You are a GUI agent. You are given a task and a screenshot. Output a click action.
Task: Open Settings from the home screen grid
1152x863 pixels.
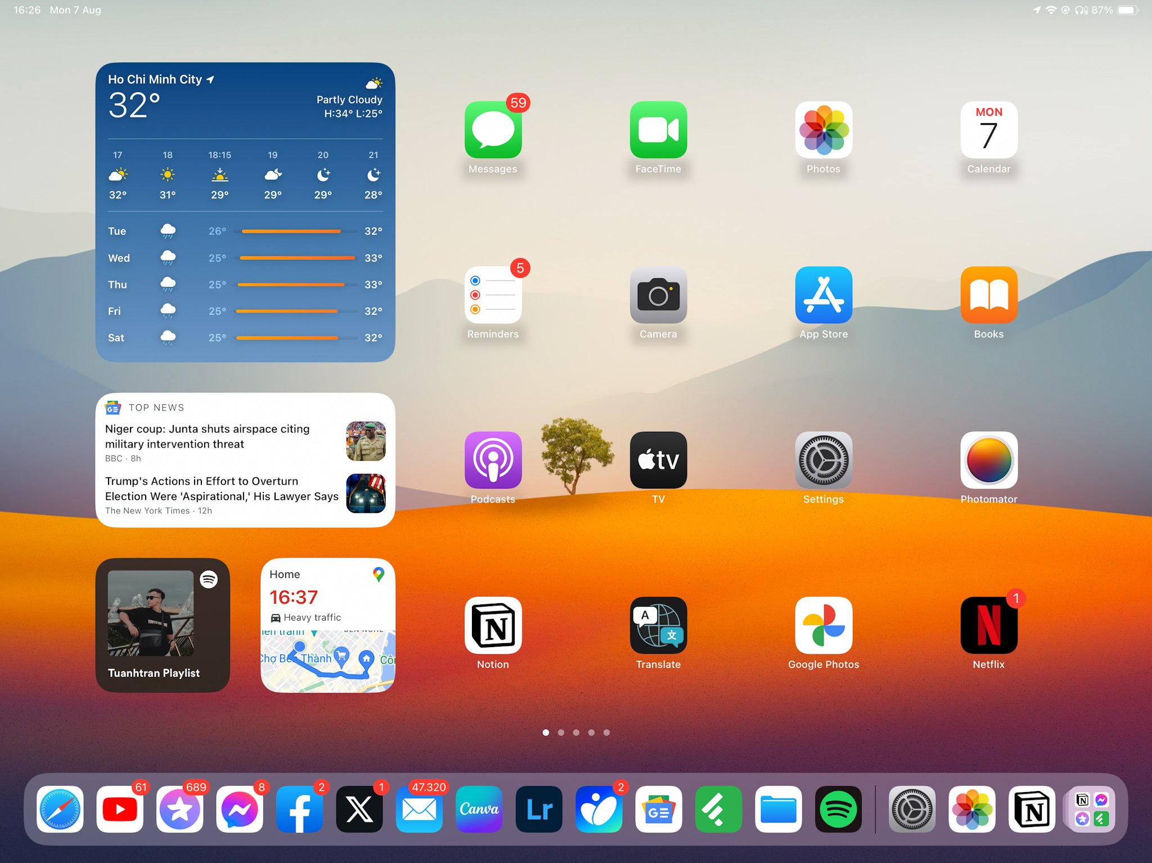coord(823,460)
